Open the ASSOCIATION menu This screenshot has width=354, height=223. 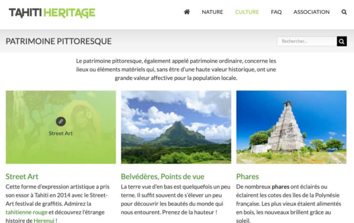[312, 12]
